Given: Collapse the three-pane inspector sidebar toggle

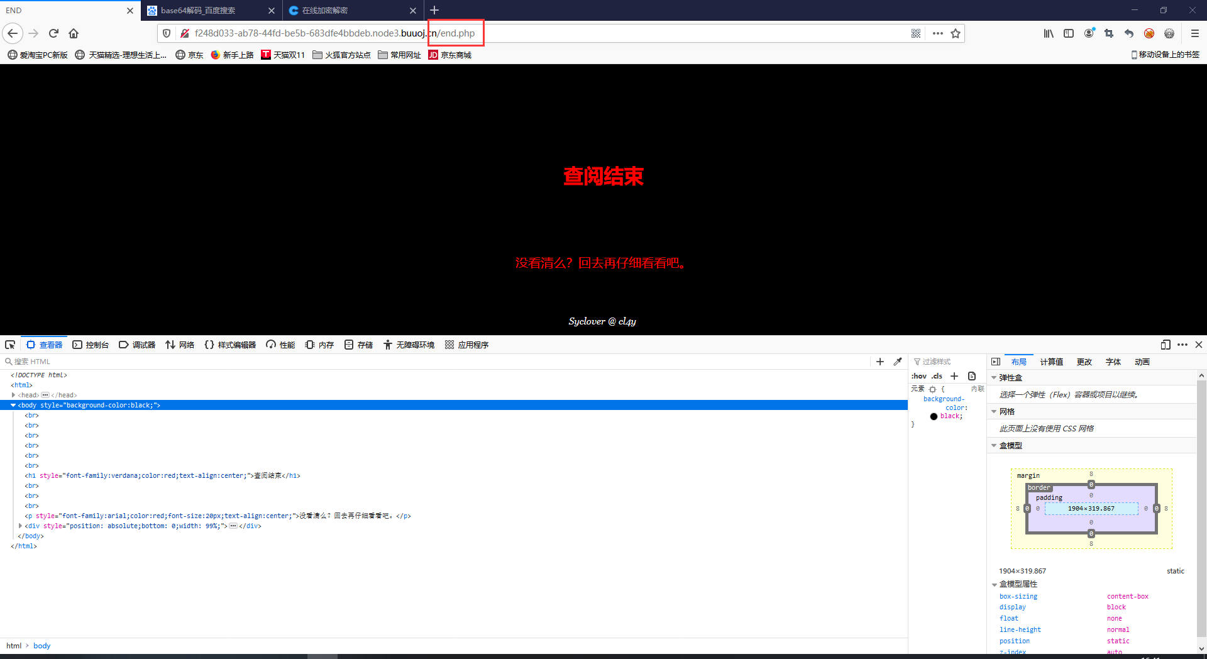Looking at the screenshot, I should coord(996,362).
